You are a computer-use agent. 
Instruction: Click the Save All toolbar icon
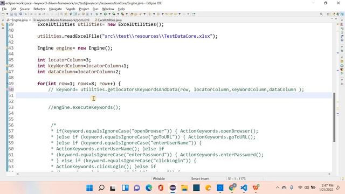tap(16, 14)
